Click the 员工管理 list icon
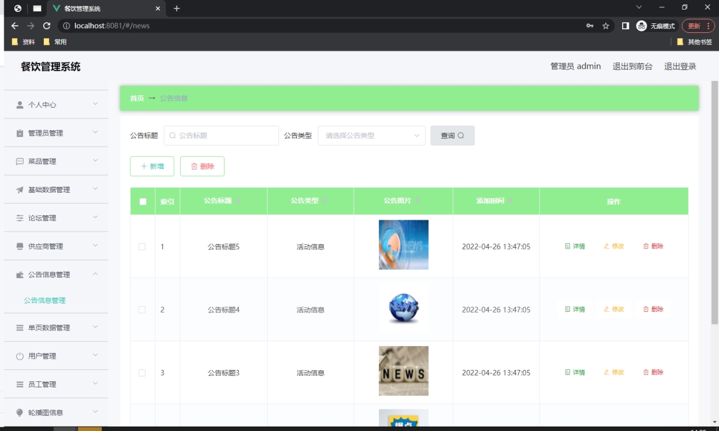 [x=20, y=384]
